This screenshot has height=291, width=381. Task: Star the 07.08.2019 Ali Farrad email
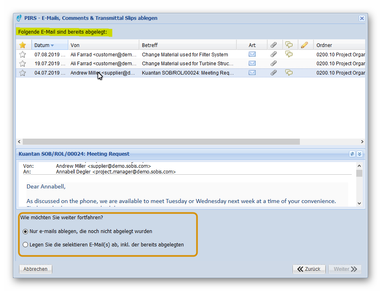tap(23, 54)
